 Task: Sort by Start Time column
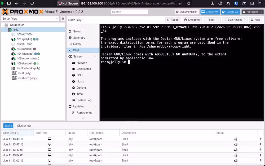(17, 133)
